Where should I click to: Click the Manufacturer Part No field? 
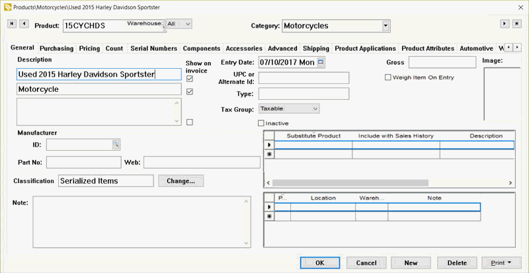click(84, 162)
